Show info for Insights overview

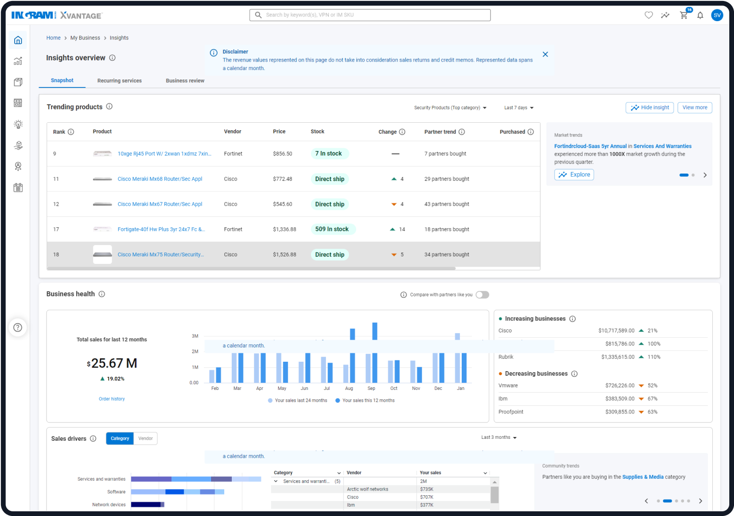(x=113, y=58)
